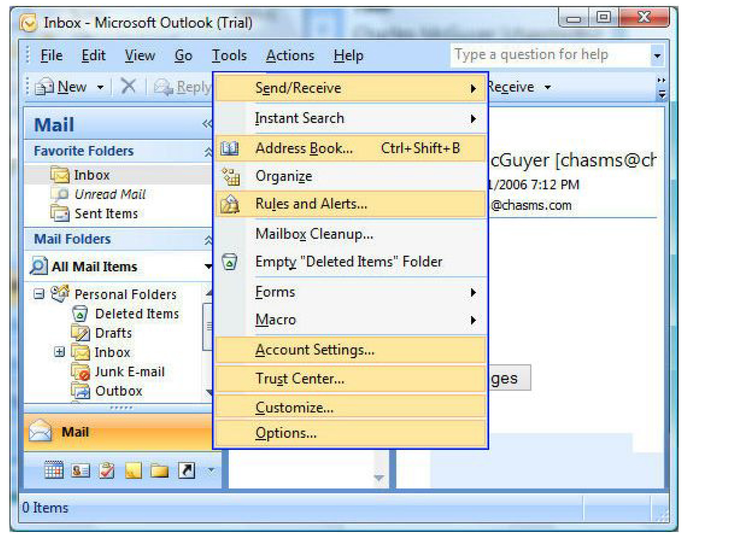Image resolution: width=750 pixels, height=535 pixels.
Task: Open the Tasks icon in navigation bar
Action: click(x=106, y=470)
